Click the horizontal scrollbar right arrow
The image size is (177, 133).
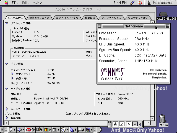click(x=148, y=123)
